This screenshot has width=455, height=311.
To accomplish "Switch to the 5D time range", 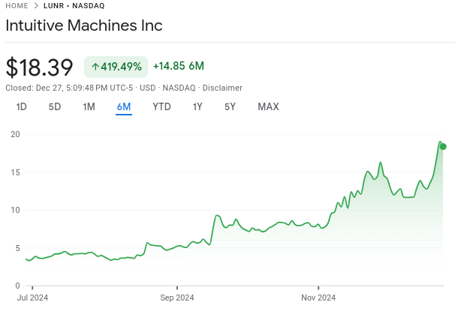I will coord(55,107).
